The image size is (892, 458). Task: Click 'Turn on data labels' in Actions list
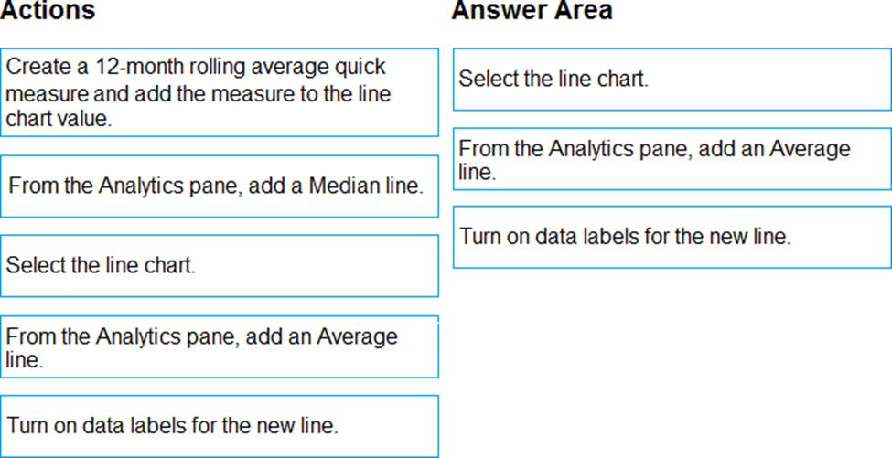coord(220,426)
